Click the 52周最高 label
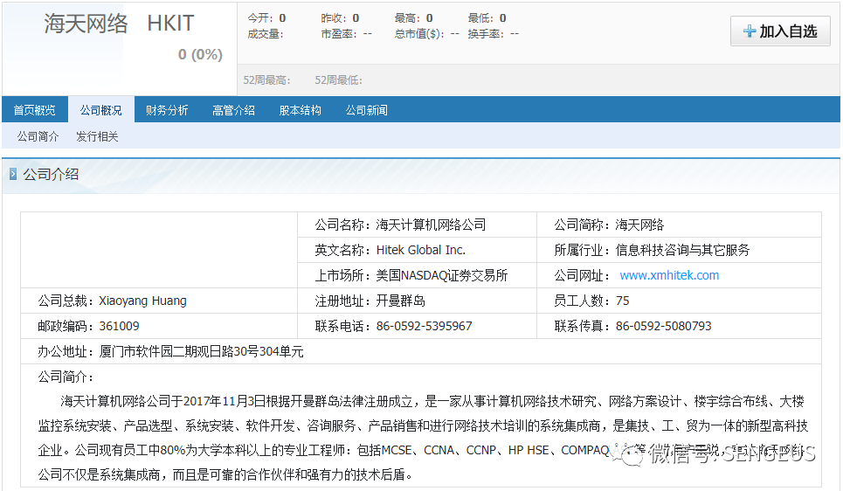The image size is (843, 491). [266, 80]
